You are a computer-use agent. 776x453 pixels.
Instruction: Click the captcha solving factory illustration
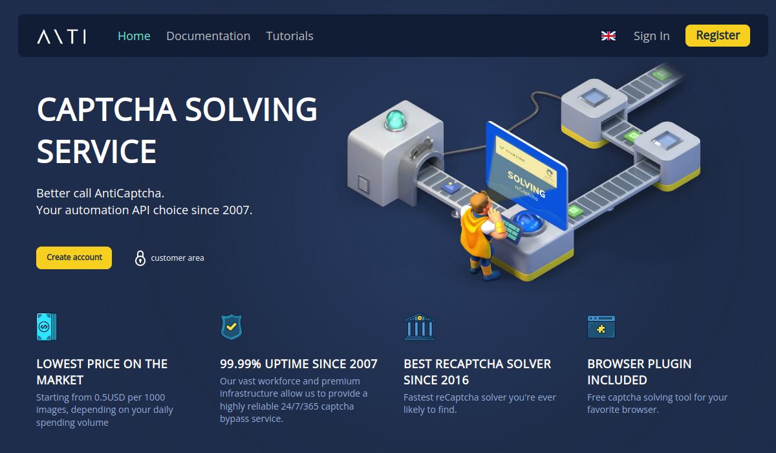[x=524, y=175]
